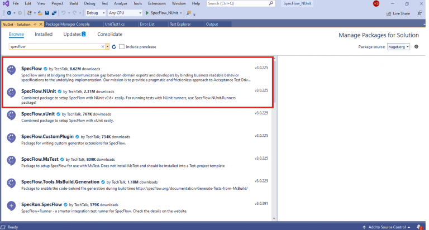Open the Package Manager Console tab
Viewport: 429px width, 230px height.
click(68, 24)
